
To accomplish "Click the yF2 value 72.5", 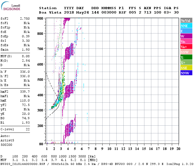I will coord(26,105).
